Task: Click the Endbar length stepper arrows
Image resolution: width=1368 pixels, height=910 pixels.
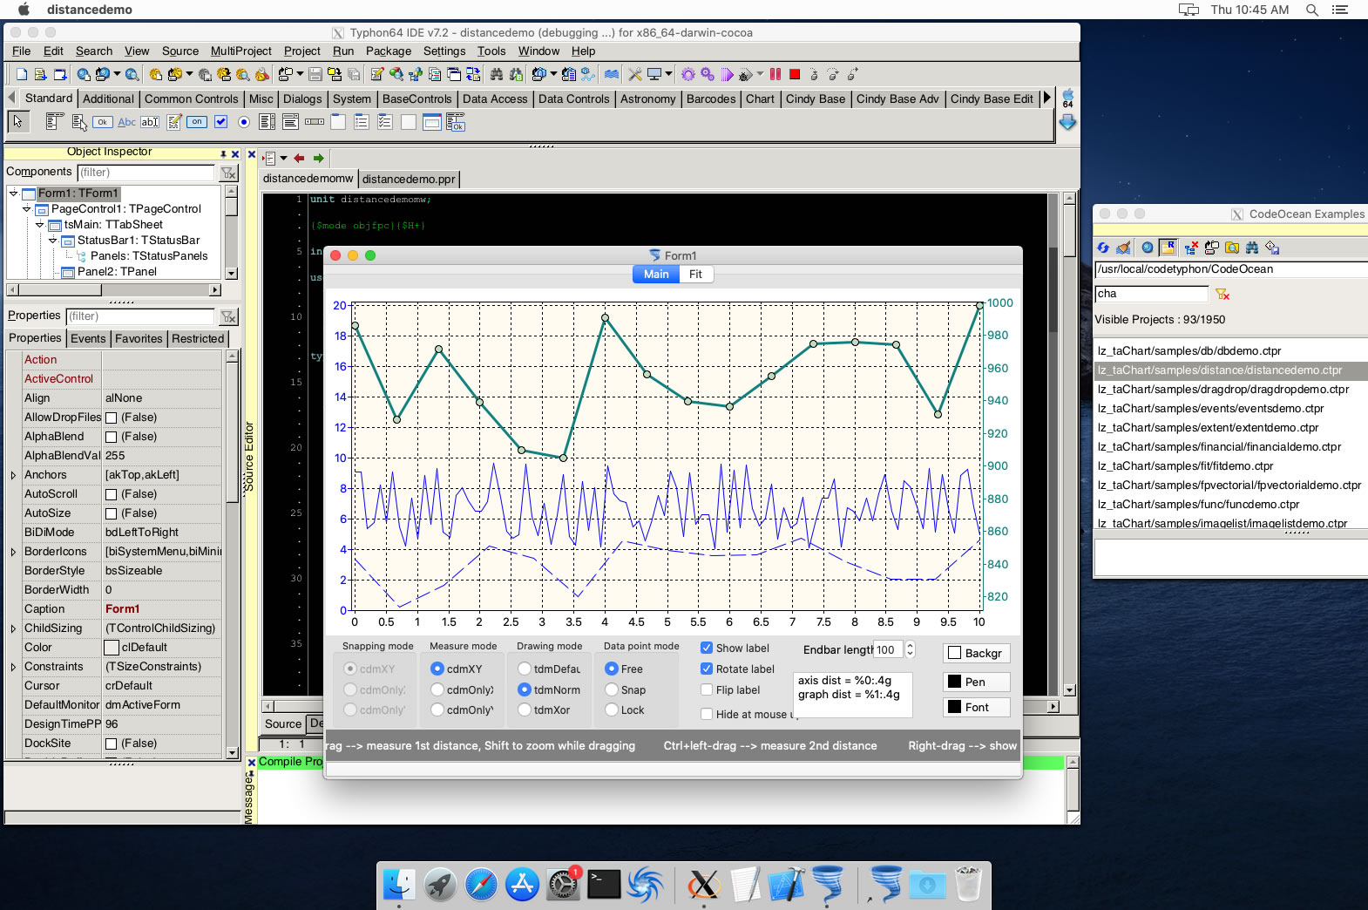Action: [x=911, y=649]
